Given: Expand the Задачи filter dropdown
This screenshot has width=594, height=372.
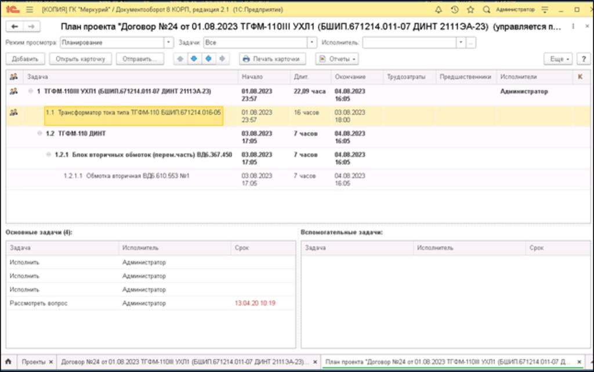Looking at the screenshot, I should 312,42.
